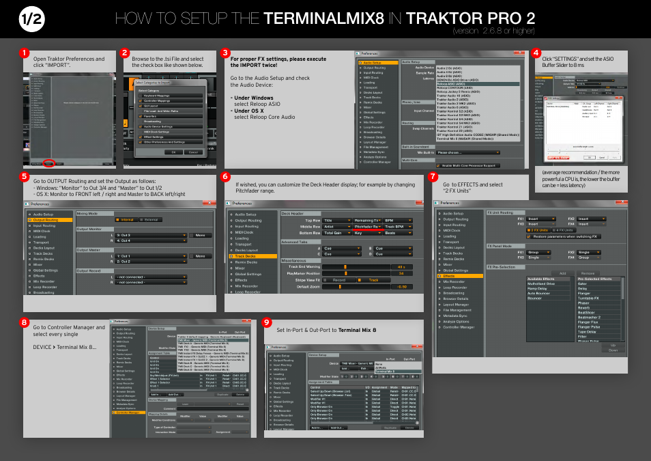This screenshot has height=461, width=651.
Task: Open Input Routing in Output Routing window sidebar
Action: click(x=49, y=226)
